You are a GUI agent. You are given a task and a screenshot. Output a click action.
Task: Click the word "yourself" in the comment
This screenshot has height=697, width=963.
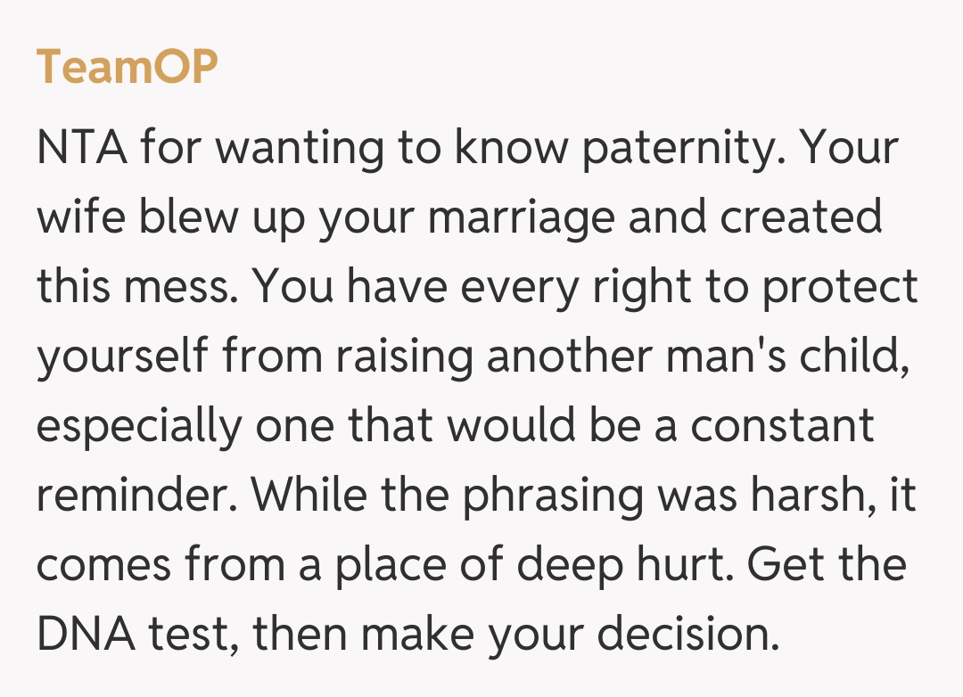point(121,357)
